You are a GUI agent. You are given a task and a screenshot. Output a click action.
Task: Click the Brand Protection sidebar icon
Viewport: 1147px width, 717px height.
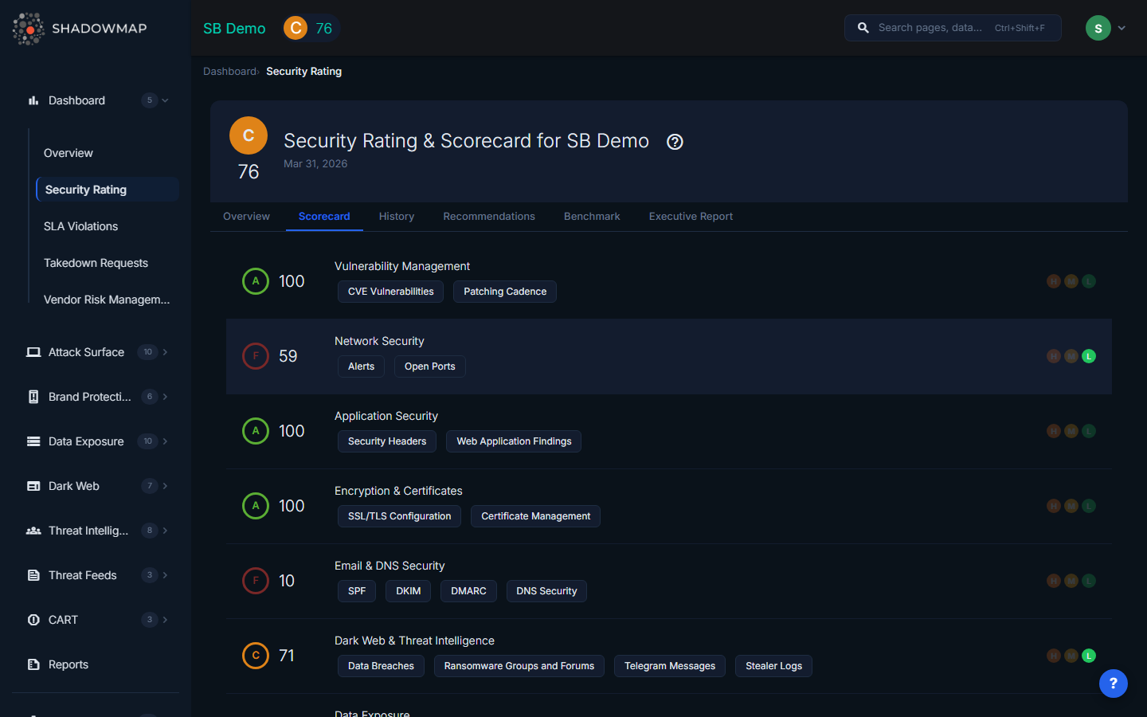tap(33, 397)
